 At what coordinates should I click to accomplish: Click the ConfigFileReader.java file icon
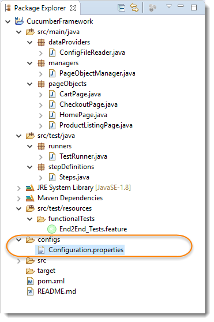pos(52,53)
